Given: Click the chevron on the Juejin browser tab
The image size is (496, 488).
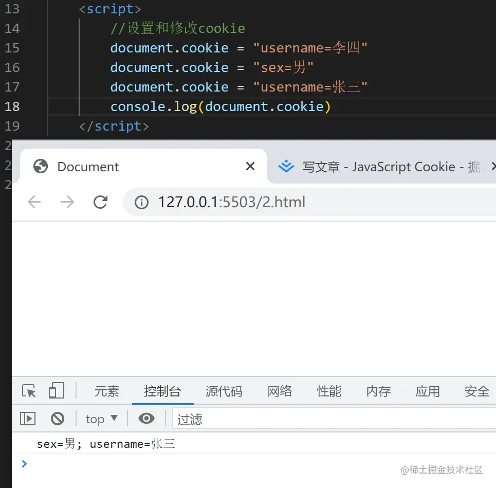Looking at the screenshot, I should pyautogui.click(x=493, y=166).
